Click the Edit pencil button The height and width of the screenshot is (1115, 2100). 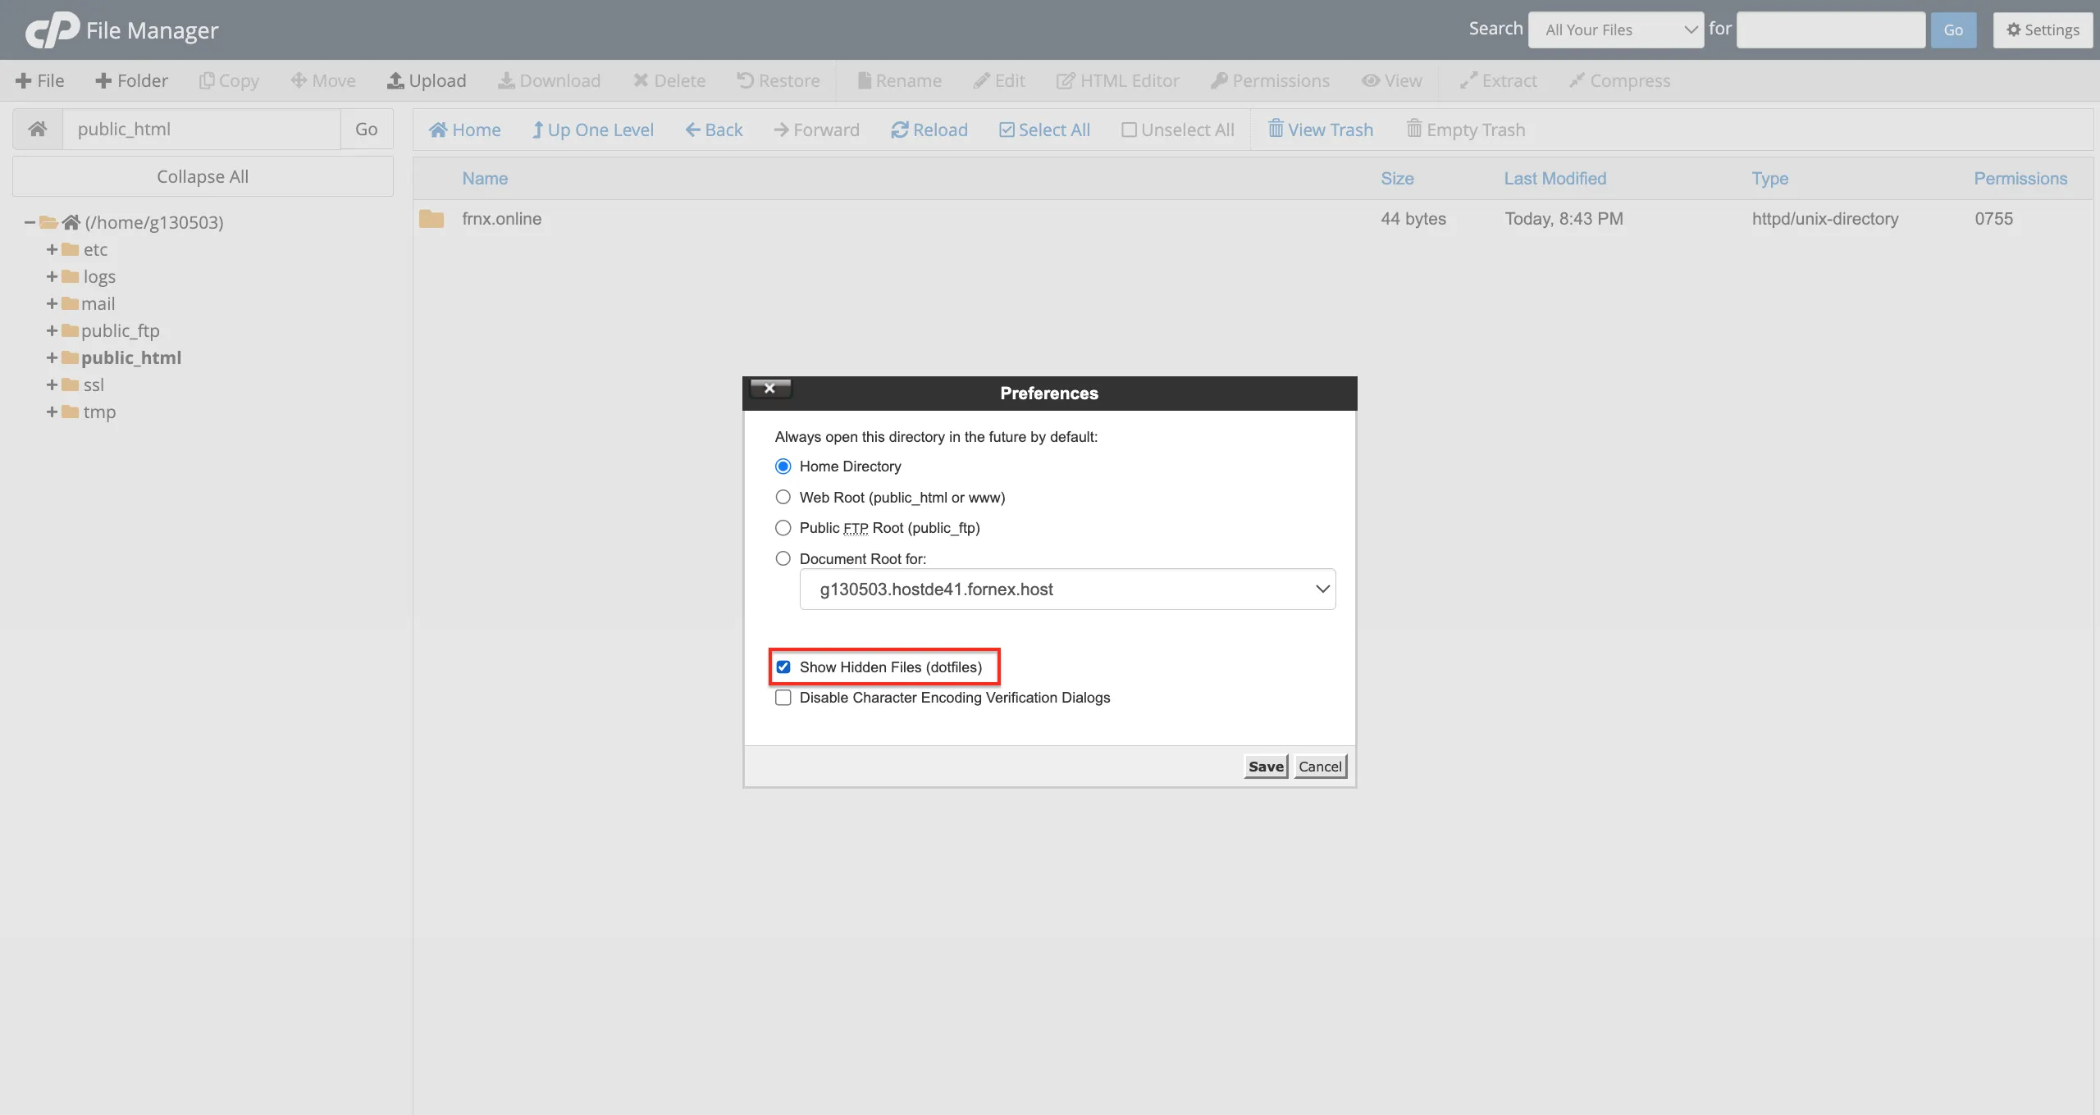tap(999, 80)
